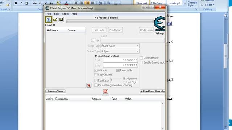Click the scan progress bar
The height and width of the screenshot is (130, 232).
[110, 22]
